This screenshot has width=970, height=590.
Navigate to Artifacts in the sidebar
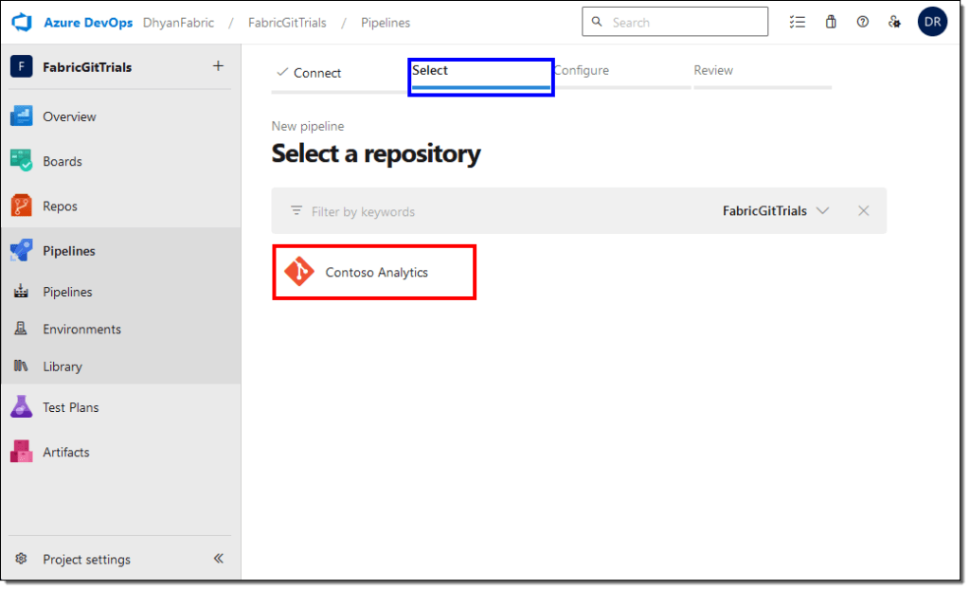click(65, 452)
